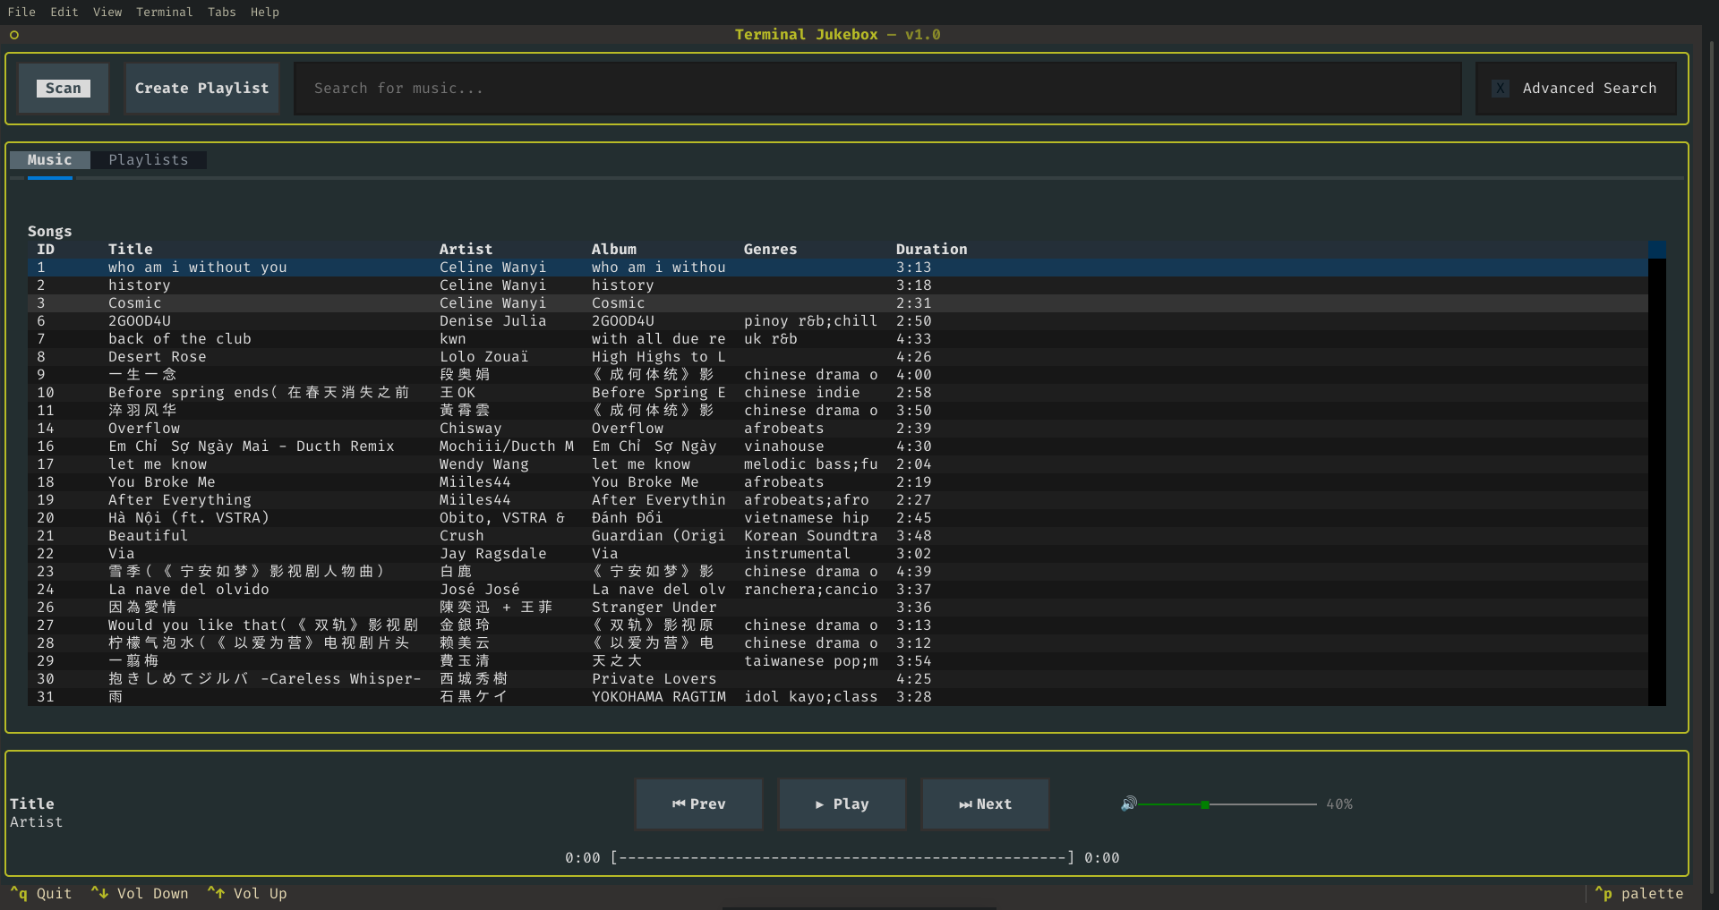Click the Artist column header
The width and height of the screenshot is (1719, 910).
[466, 249]
